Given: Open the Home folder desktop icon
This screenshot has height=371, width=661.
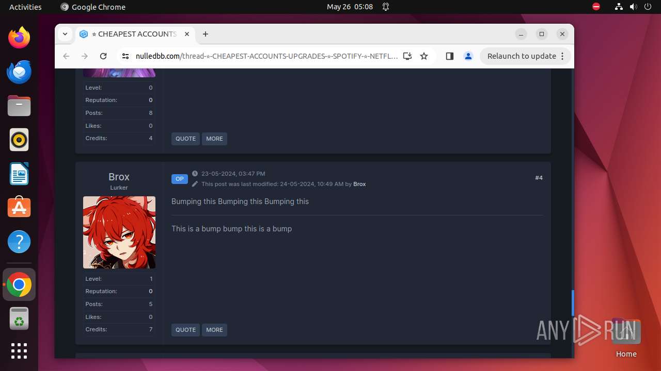Looking at the screenshot, I should [x=626, y=338].
